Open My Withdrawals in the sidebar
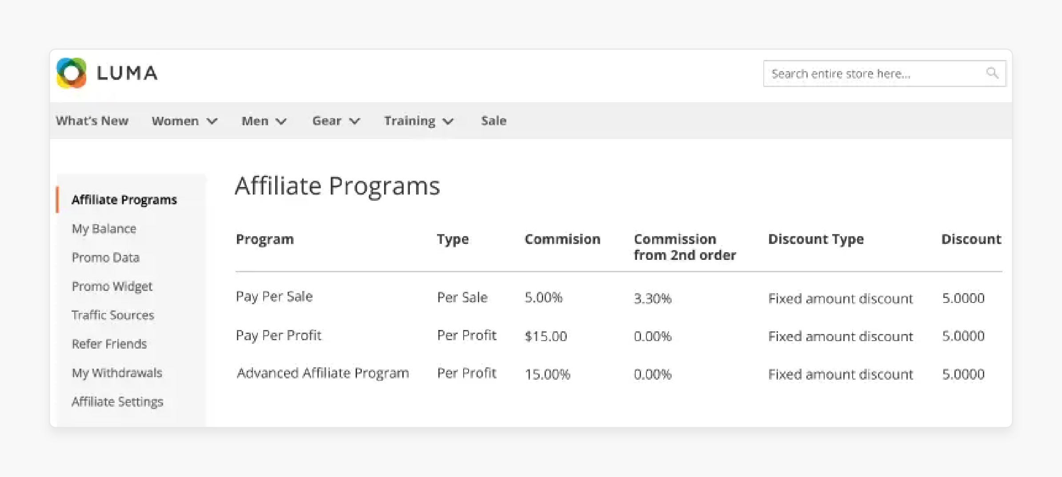This screenshot has height=477, width=1062. [117, 373]
